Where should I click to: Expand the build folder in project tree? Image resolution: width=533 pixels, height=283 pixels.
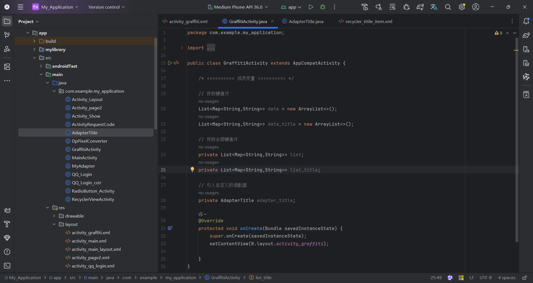point(34,41)
